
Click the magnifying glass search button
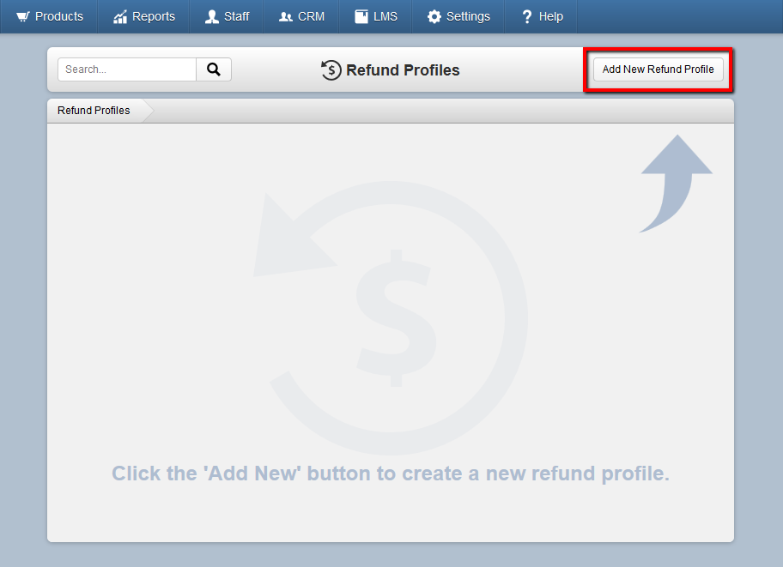pos(214,69)
